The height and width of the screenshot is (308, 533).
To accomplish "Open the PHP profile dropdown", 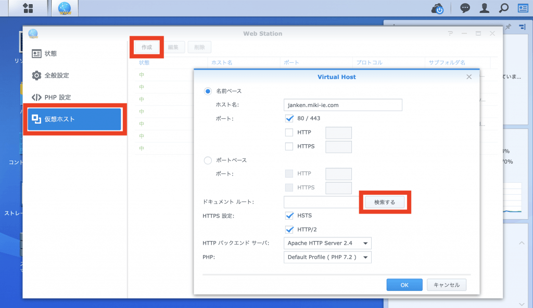I will click(x=327, y=257).
